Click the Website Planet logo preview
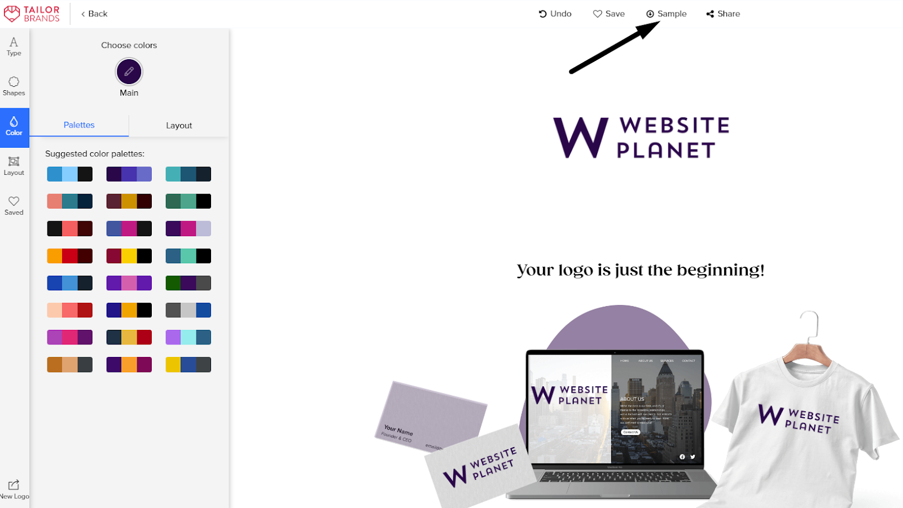The image size is (903, 508). (x=641, y=138)
